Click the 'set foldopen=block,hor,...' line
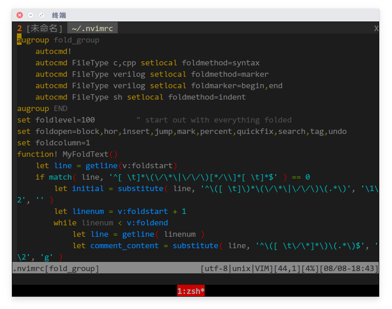The height and width of the screenshot is (309, 392). 182,132
